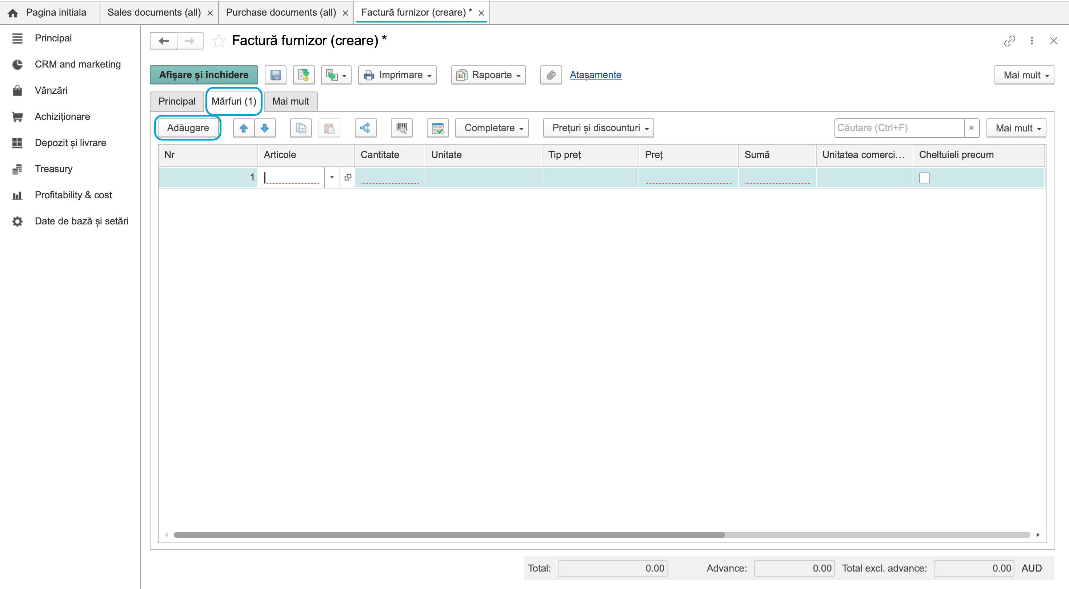Close the Sales documents (all) tab
The width and height of the screenshot is (1069, 589).
211,13
